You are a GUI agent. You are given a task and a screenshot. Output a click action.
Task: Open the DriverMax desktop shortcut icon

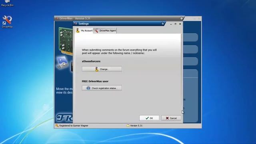click(7, 22)
